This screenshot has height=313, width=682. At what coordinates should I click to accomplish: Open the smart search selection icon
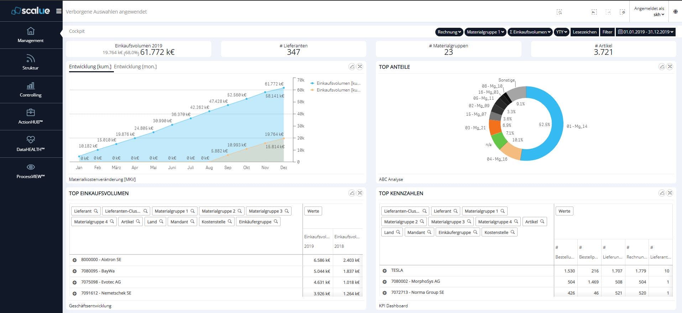click(x=559, y=12)
